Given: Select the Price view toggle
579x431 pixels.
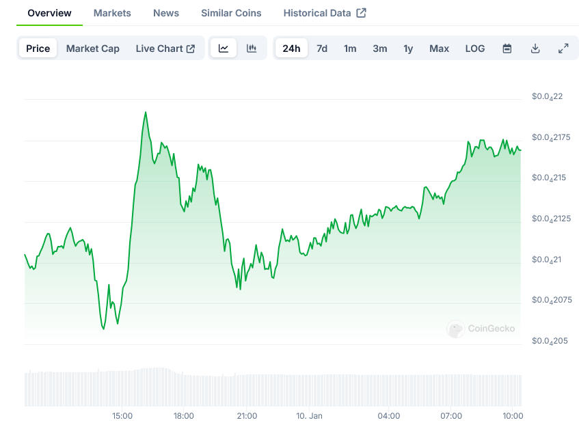Looking at the screenshot, I should [x=38, y=48].
